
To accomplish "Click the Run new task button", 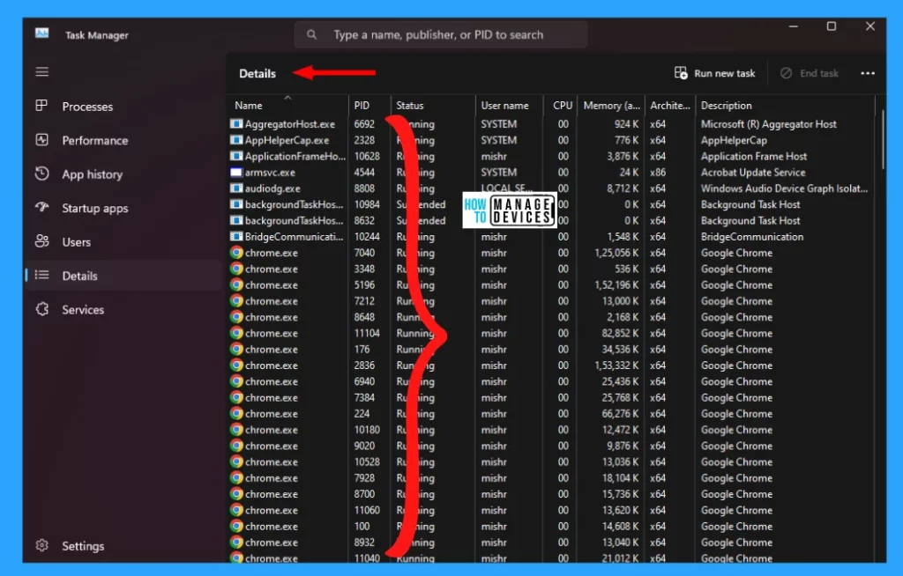I will pos(714,73).
